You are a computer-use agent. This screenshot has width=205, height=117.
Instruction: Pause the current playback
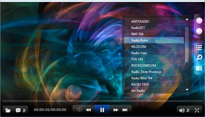(x=102, y=110)
